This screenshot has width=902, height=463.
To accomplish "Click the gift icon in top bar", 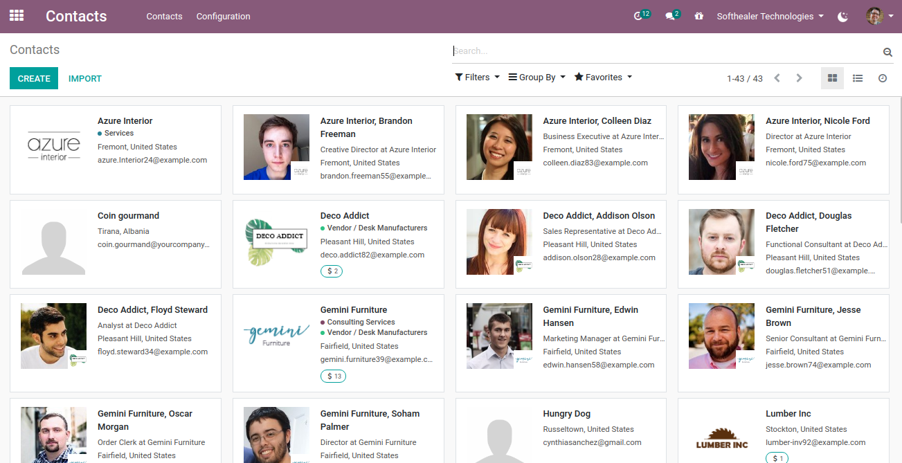I will [699, 16].
